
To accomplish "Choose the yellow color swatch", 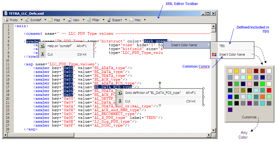I will tap(249, 77).
